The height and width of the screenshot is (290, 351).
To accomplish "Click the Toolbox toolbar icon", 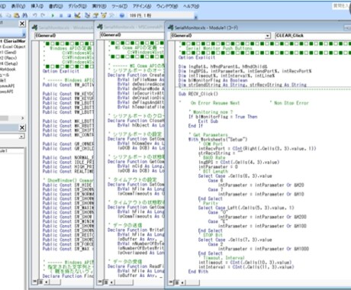I will pos(112,15).
